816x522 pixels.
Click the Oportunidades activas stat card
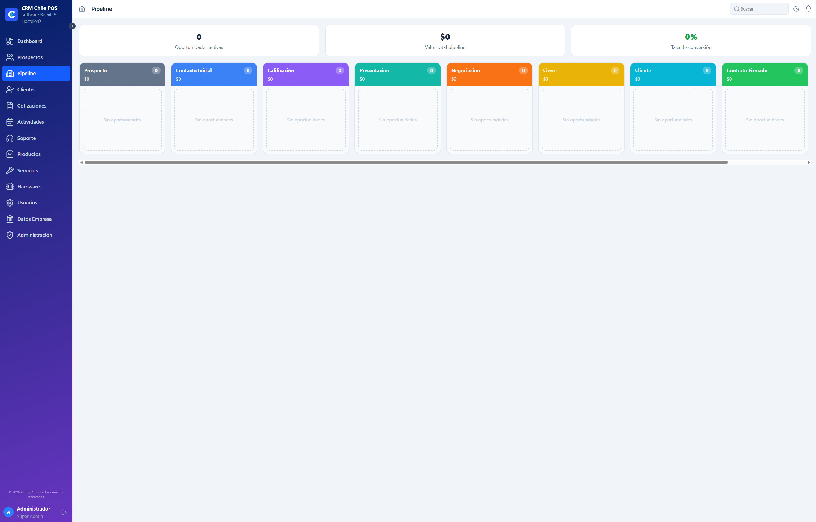[199, 41]
